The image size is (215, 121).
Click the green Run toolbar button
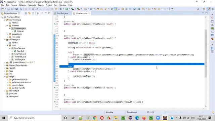67,9
